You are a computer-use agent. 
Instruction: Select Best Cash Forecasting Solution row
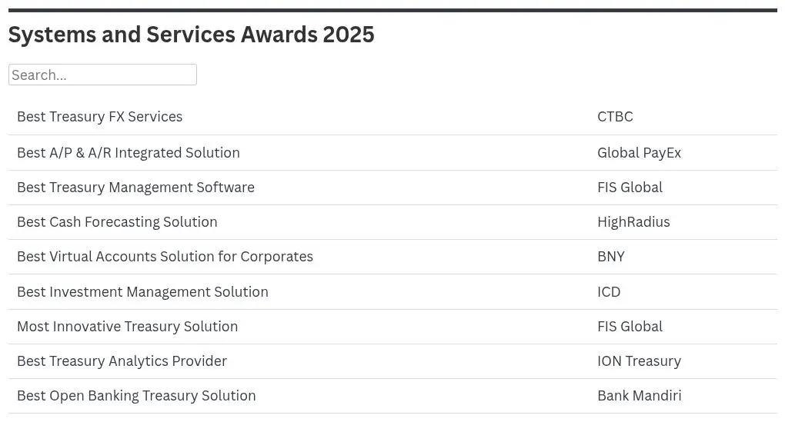click(117, 222)
